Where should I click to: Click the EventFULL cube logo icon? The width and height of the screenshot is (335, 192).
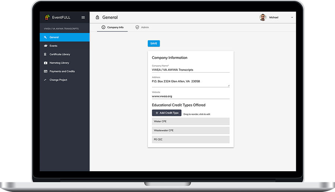tap(47, 17)
